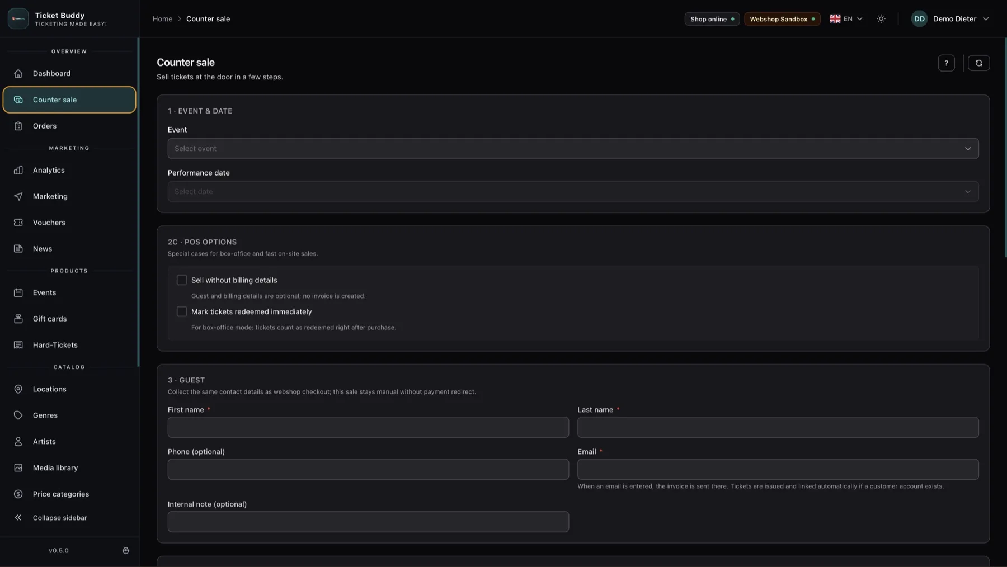Click the help question mark icon

click(946, 63)
